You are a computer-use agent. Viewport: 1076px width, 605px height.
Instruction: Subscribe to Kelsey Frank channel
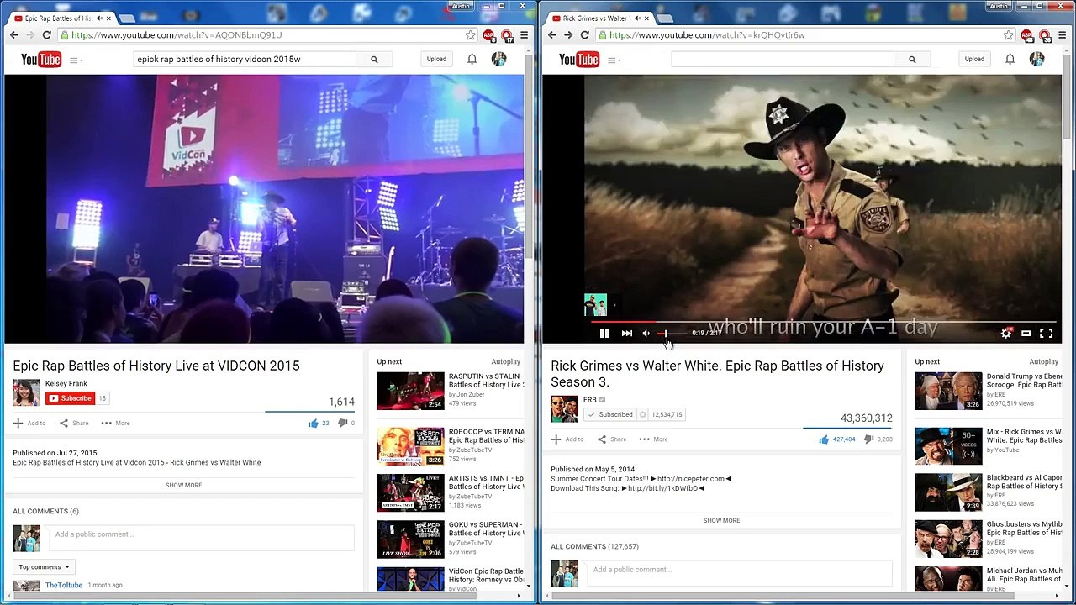tap(71, 398)
